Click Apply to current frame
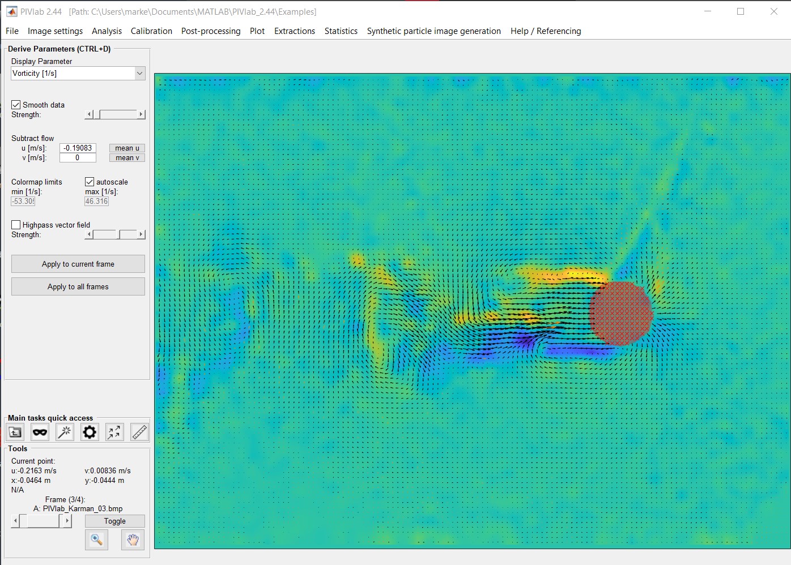The height and width of the screenshot is (565, 791). click(x=78, y=264)
